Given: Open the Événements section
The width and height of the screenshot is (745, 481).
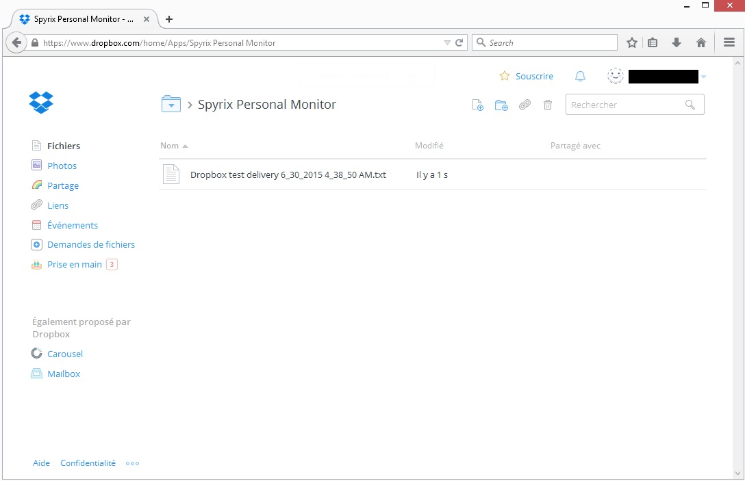Looking at the screenshot, I should [73, 225].
